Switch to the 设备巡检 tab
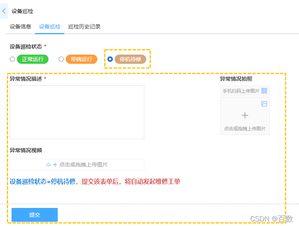299x226 pixels. [50, 27]
